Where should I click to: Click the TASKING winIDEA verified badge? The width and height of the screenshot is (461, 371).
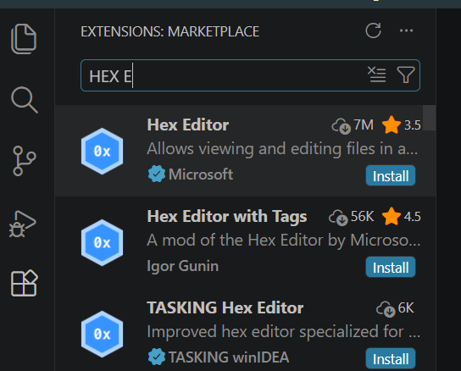pos(157,357)
